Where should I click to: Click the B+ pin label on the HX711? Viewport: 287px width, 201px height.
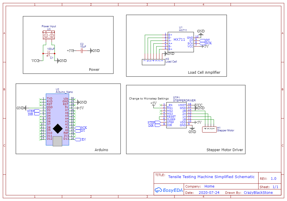coord(170,49)
